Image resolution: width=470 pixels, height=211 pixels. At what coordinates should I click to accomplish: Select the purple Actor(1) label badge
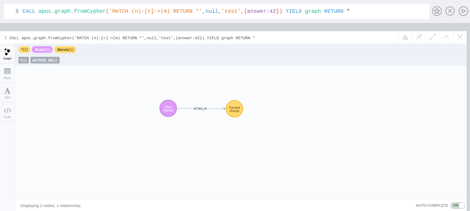coord(42,50)
